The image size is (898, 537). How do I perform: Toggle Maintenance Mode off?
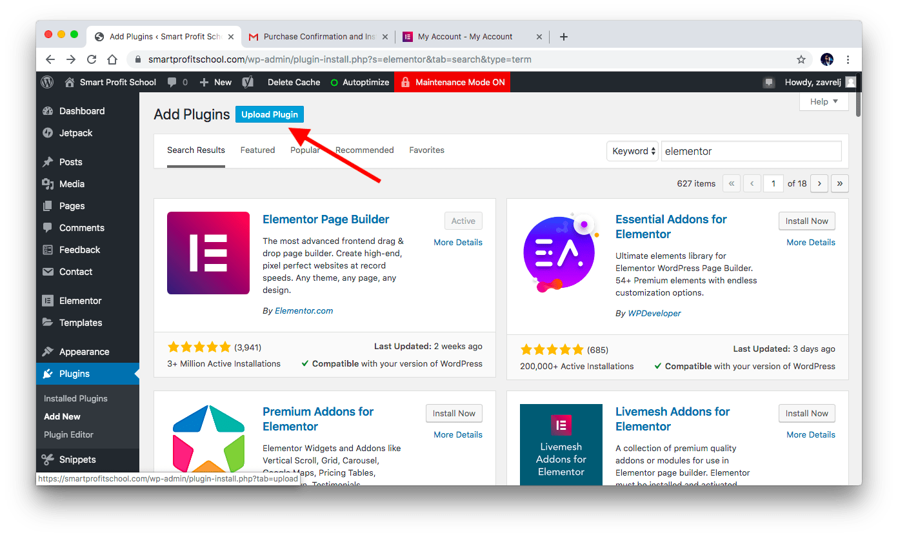(452, 82)
